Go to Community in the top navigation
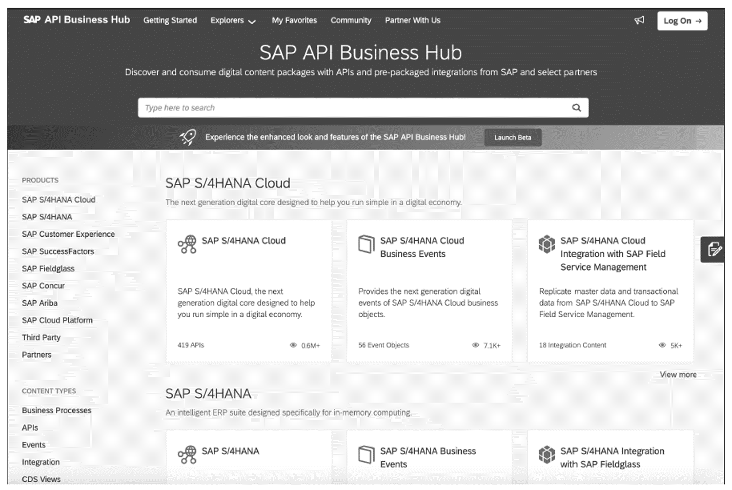 tap(351, 21)
